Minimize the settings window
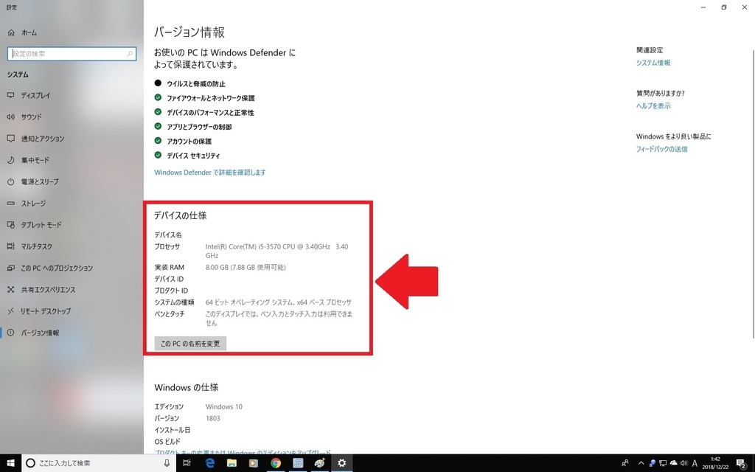Screen dimensions: 755x472 [703, 7]
